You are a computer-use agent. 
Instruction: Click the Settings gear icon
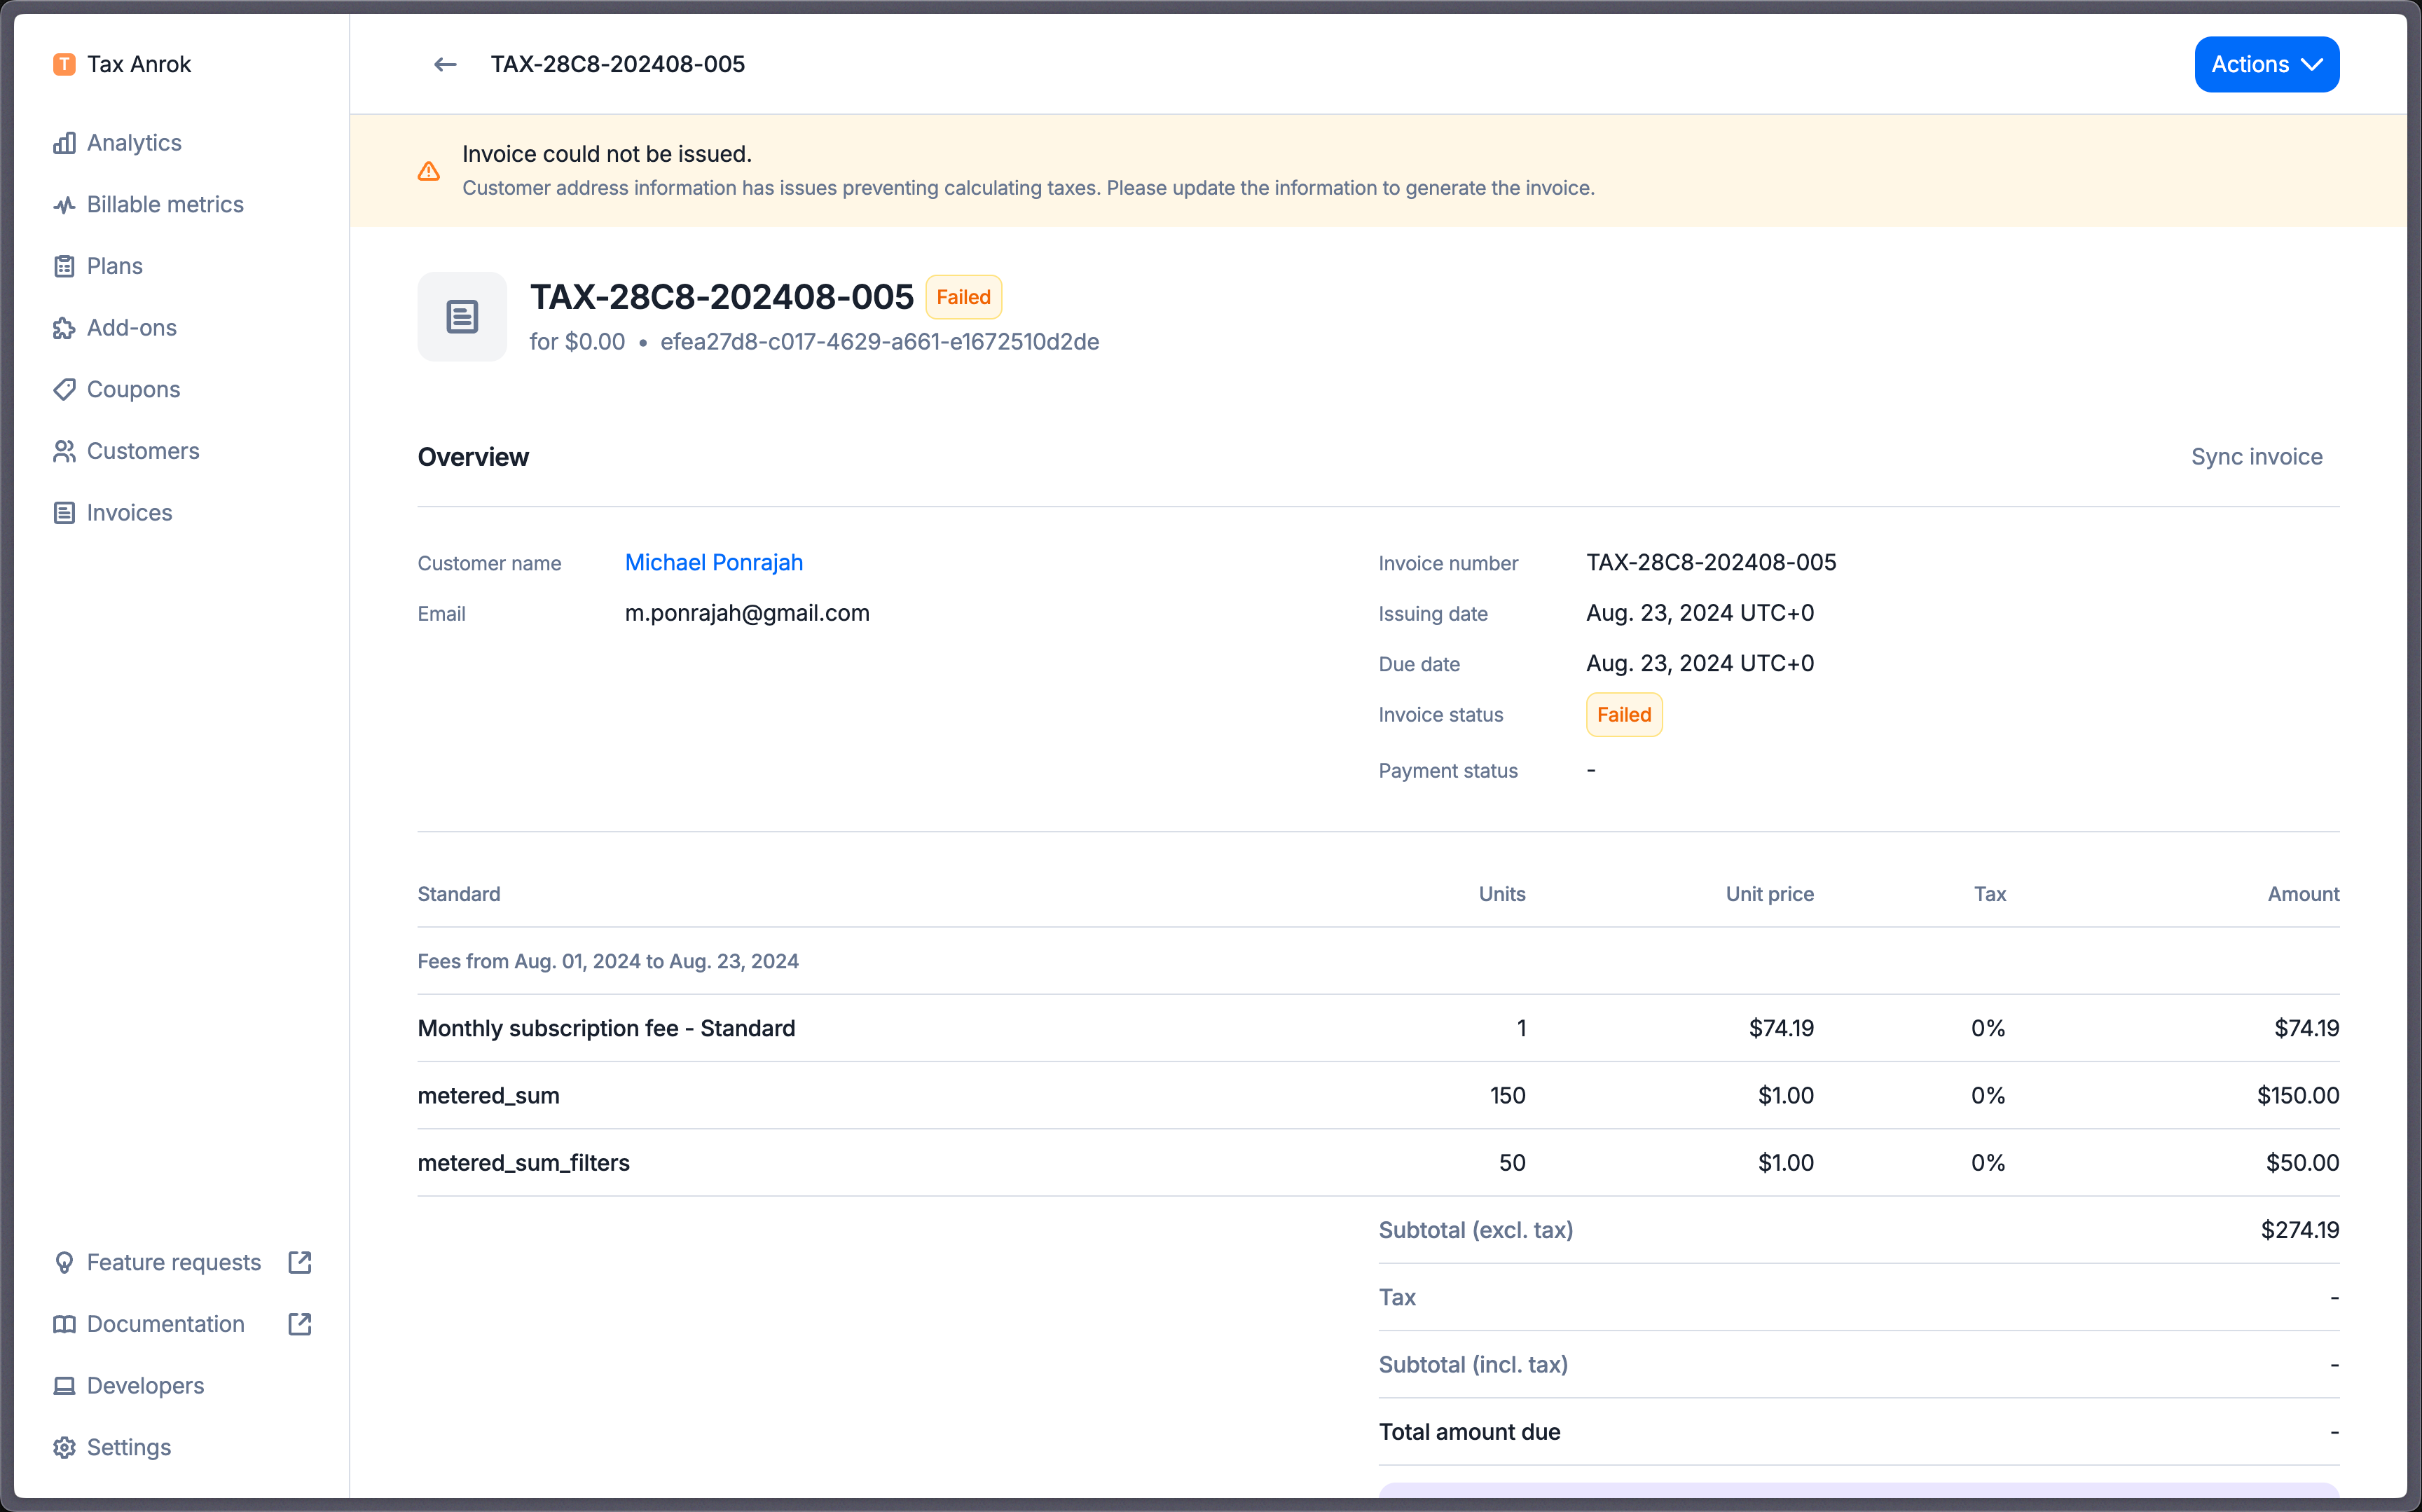point(64,1447)
